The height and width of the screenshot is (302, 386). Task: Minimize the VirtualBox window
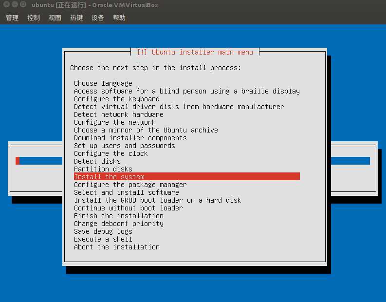pos(15,4)
